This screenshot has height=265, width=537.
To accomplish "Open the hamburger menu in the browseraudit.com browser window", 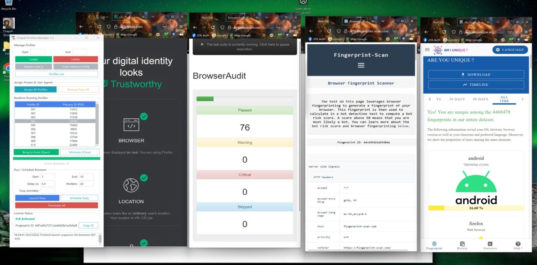I will [x=295, y=27].
